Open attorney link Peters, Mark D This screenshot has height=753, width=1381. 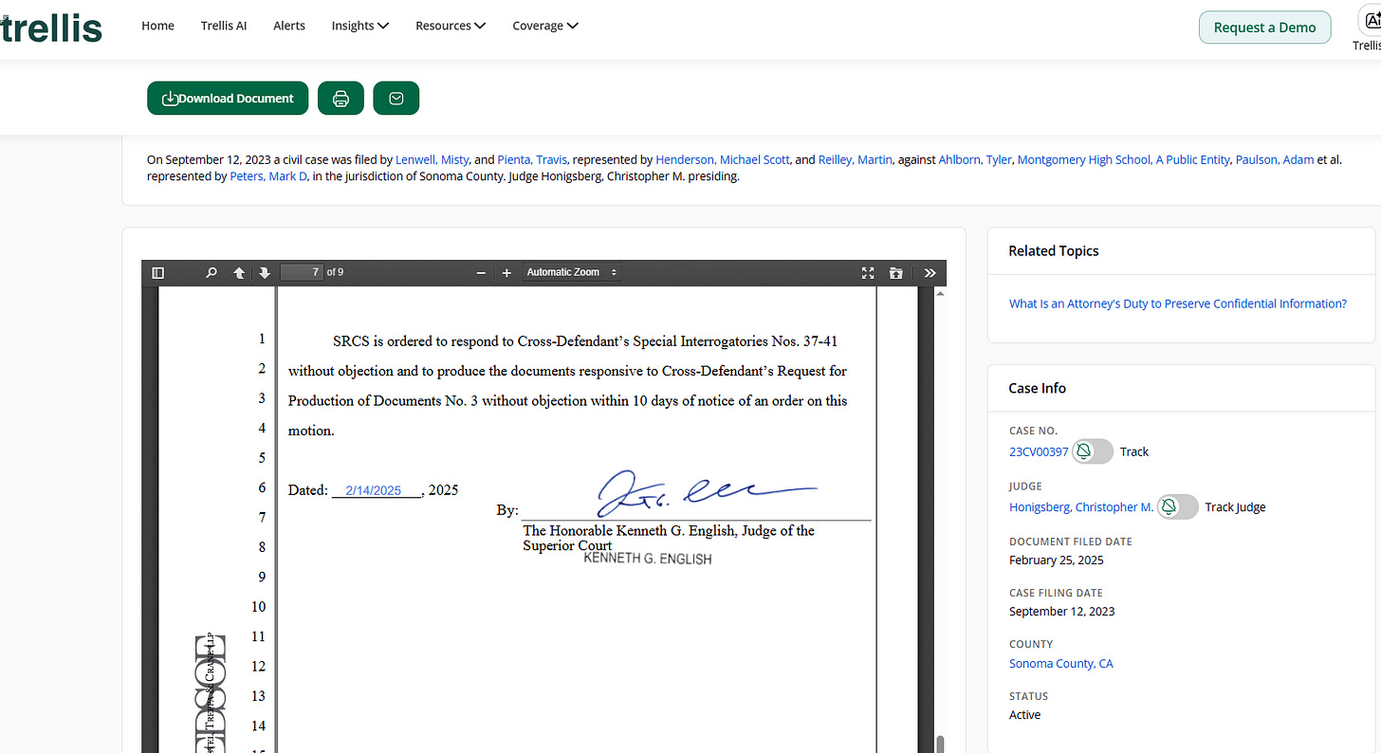(x=268, y=176)
